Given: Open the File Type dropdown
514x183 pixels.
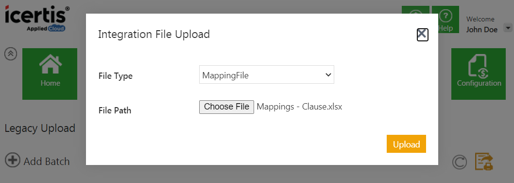Looking at the screenshot, I should coord(267,74).
